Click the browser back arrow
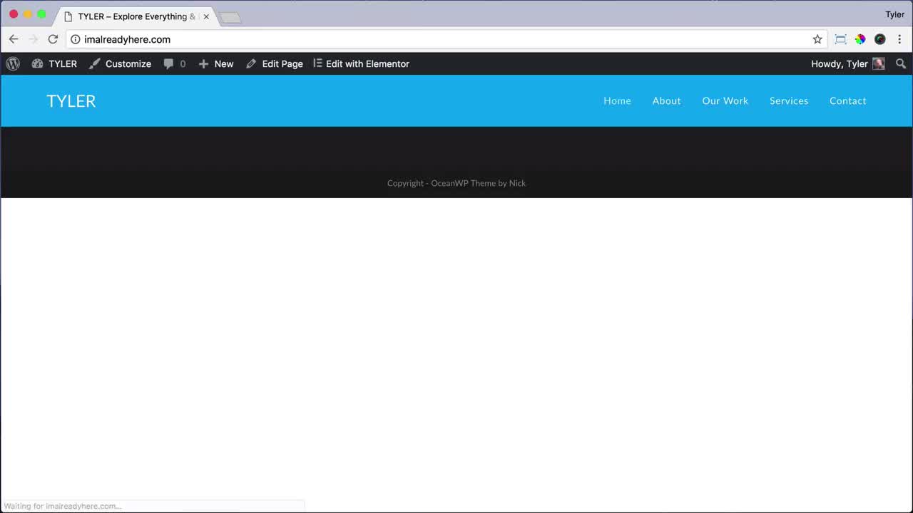The width and height of the screenshot is (913, 513). 14,39
